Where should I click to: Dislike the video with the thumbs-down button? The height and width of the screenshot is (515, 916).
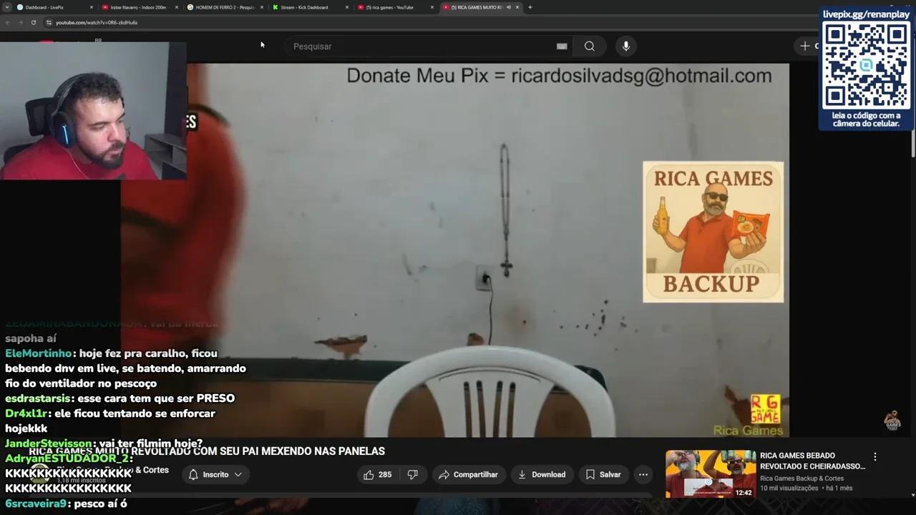click(414, 474)
